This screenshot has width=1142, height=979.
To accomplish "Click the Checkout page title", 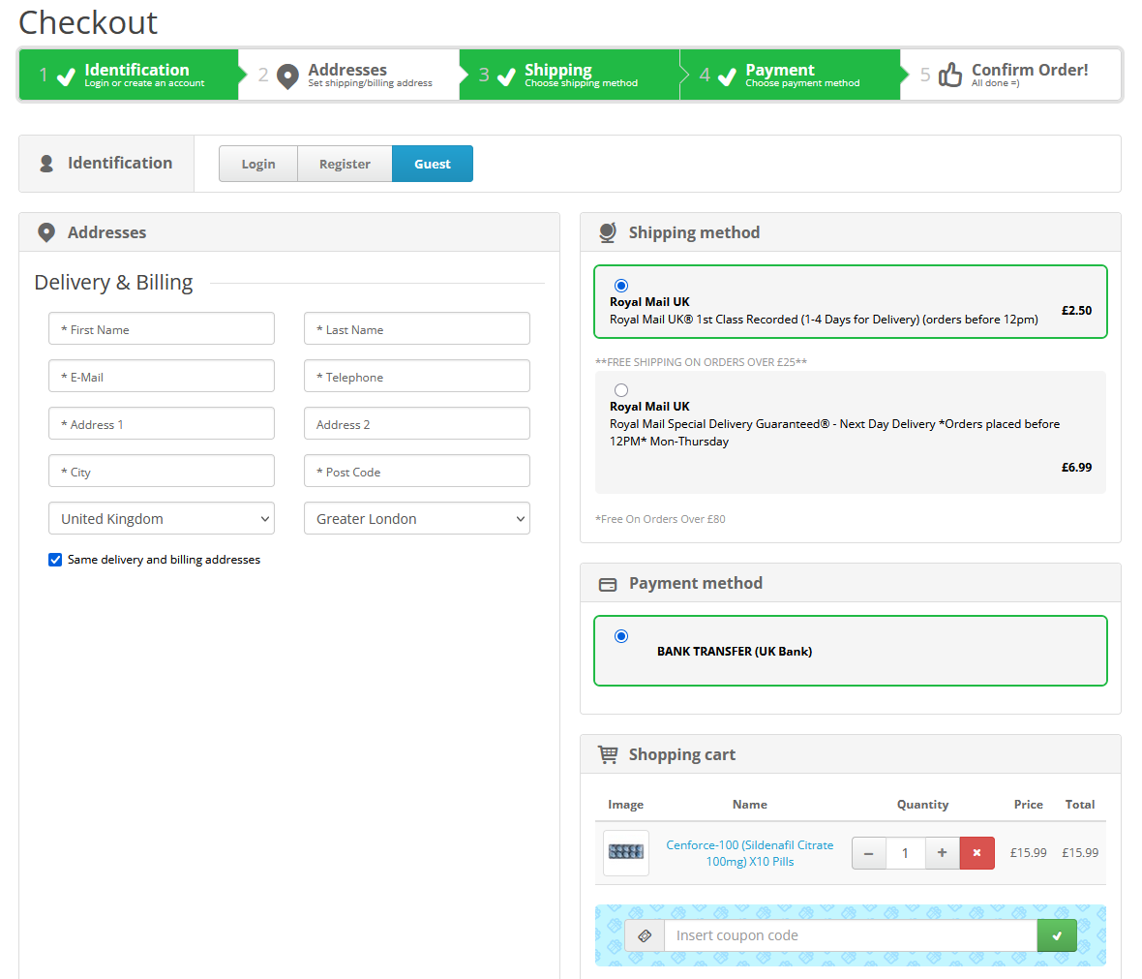I will (88, 22).
